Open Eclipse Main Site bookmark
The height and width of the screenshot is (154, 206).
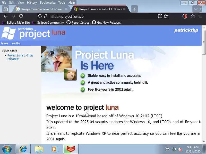click(16, 23)
